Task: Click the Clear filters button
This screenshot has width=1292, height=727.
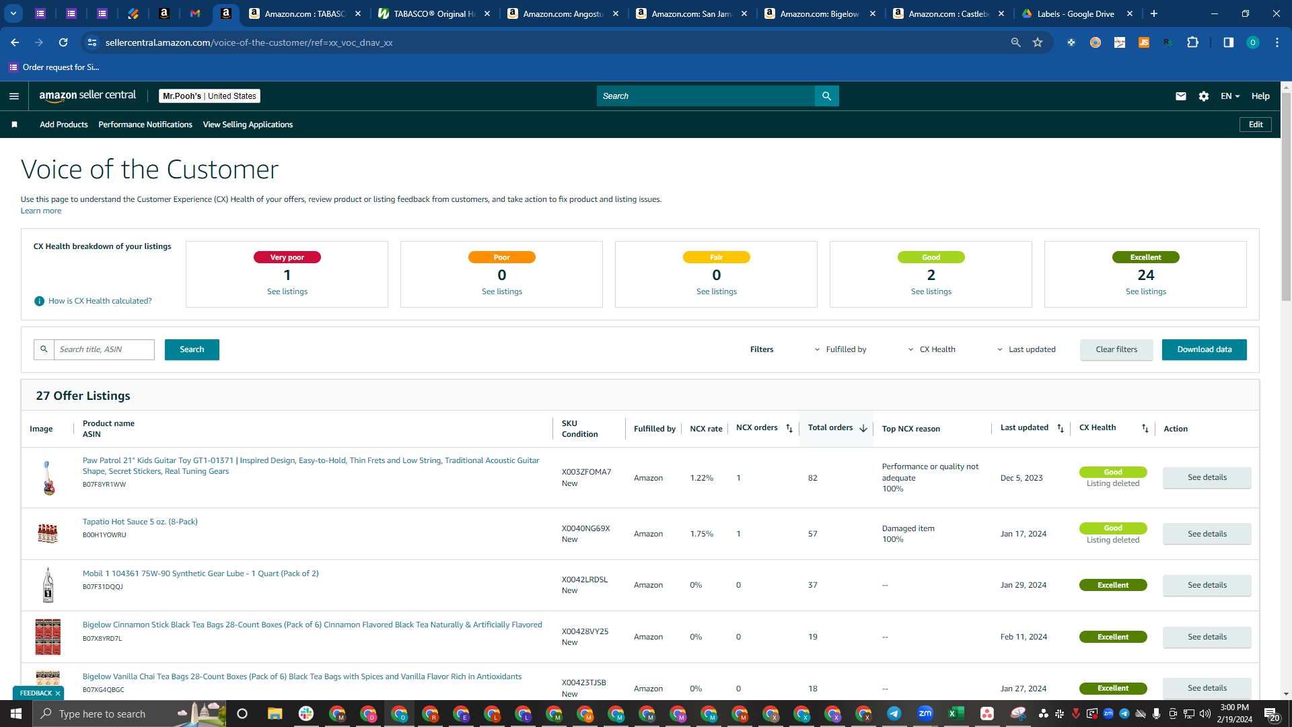Action: [1116, 349]
